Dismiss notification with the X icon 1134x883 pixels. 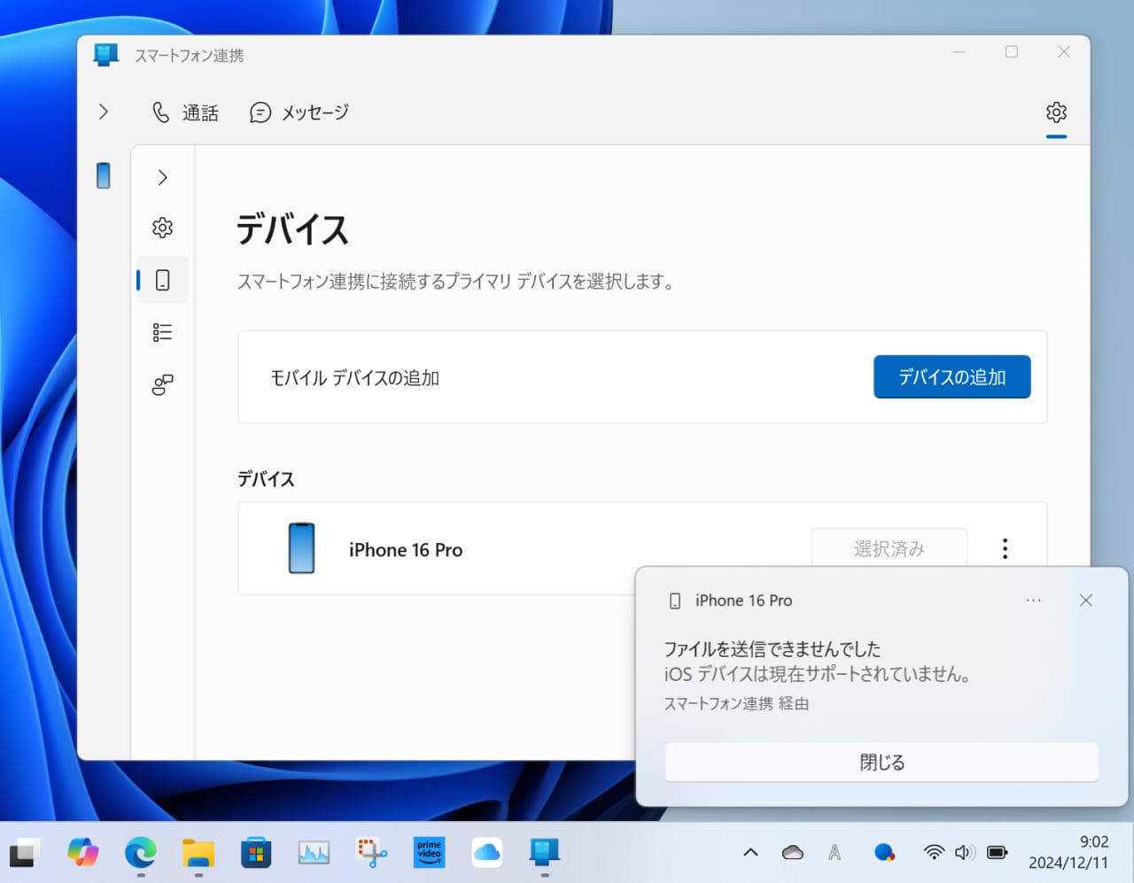(x=1085, y=600)
